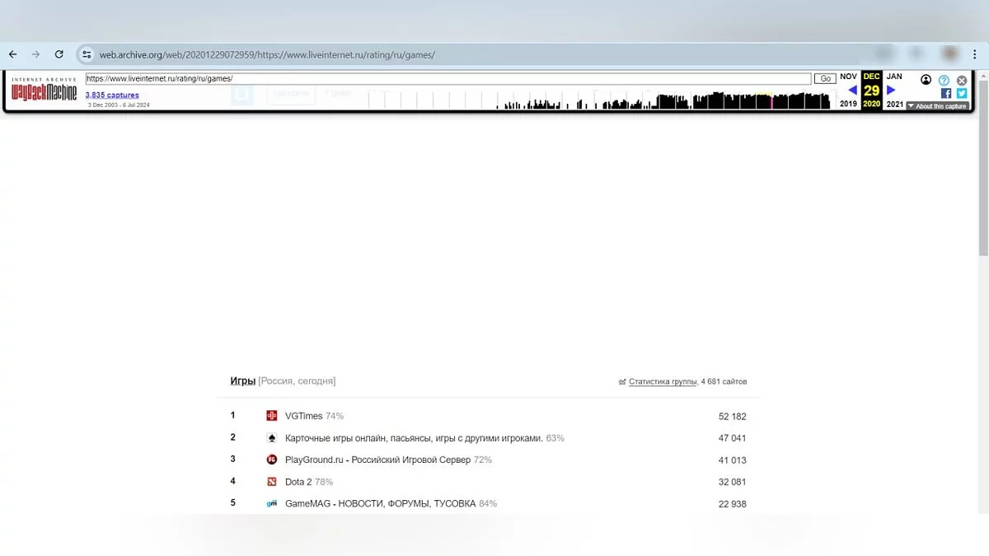989x556 pixels.
Task: Open VGTimes site link
Action: coord(304,416)
